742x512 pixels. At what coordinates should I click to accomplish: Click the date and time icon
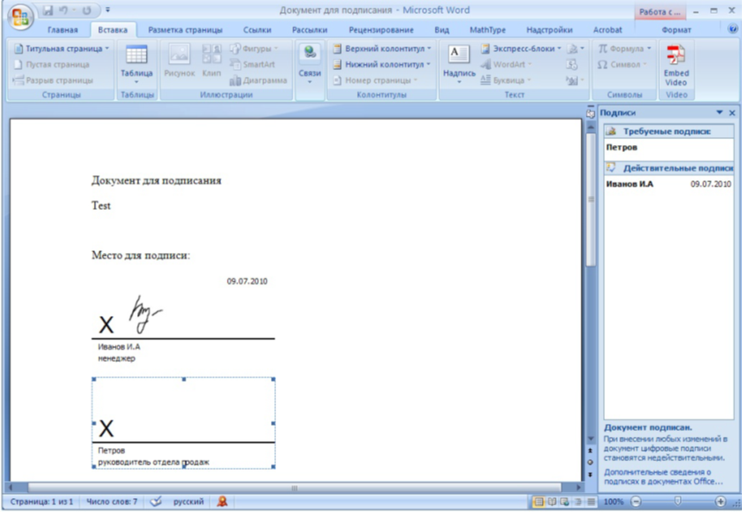572,65
